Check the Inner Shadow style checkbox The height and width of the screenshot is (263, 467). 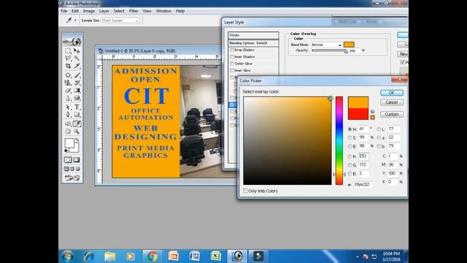[232, 57]
